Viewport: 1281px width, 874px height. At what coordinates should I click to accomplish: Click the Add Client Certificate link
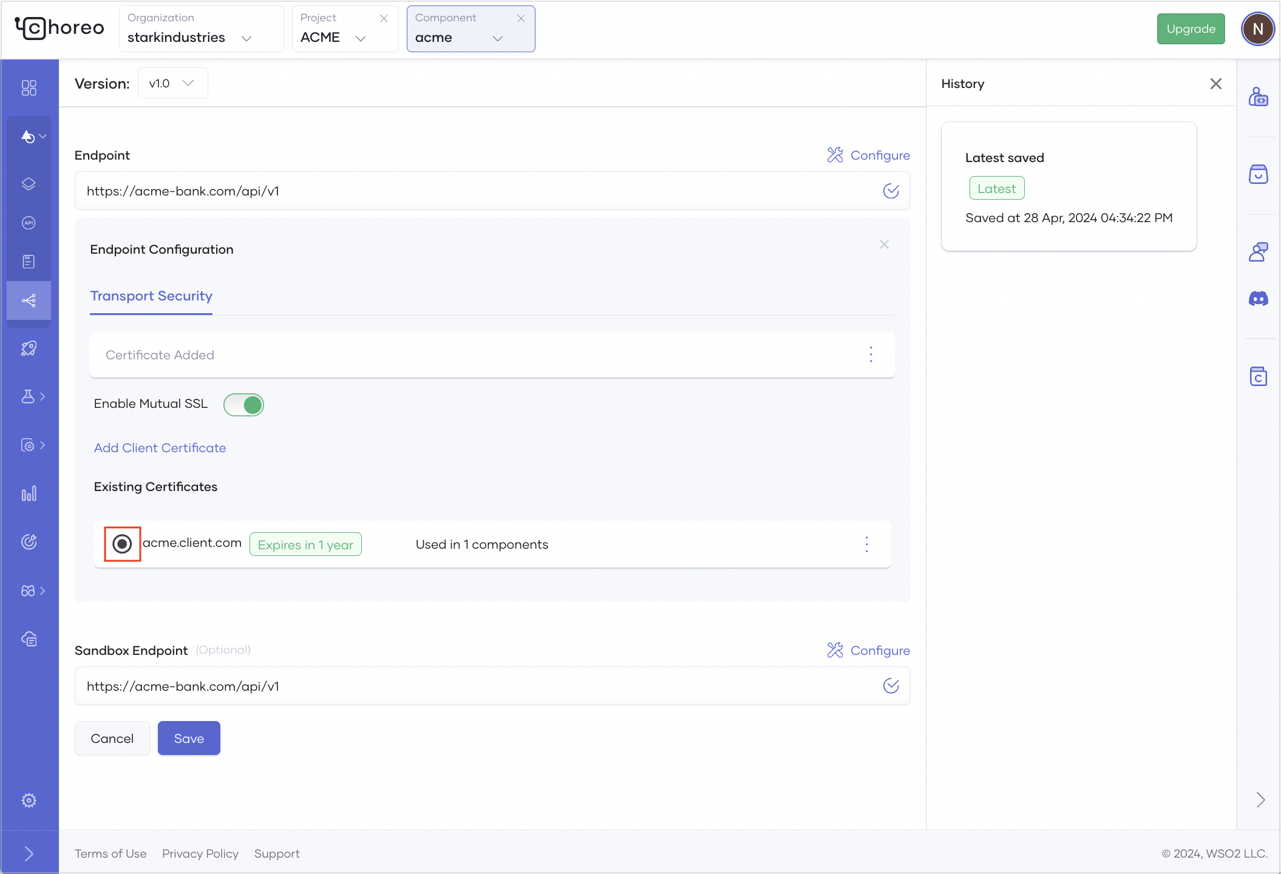pos(160,448)
